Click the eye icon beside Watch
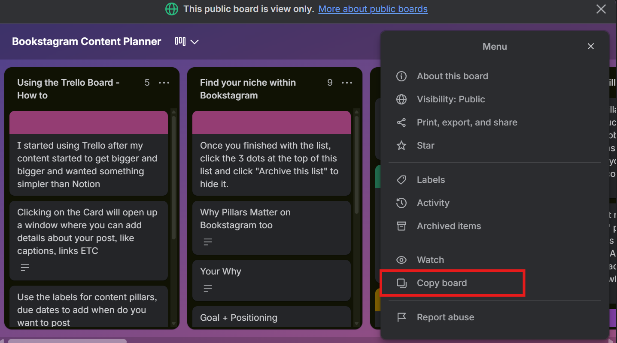Viewport: 617px width, 343px height. click(x=401, y=260)
